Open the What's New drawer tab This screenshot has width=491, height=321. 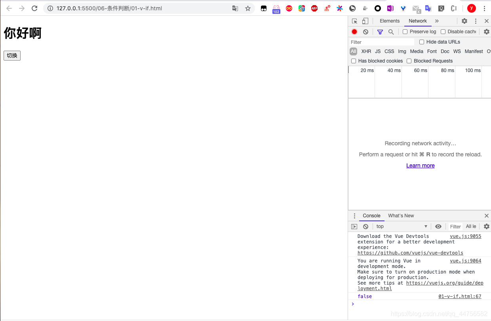point(401,216)
